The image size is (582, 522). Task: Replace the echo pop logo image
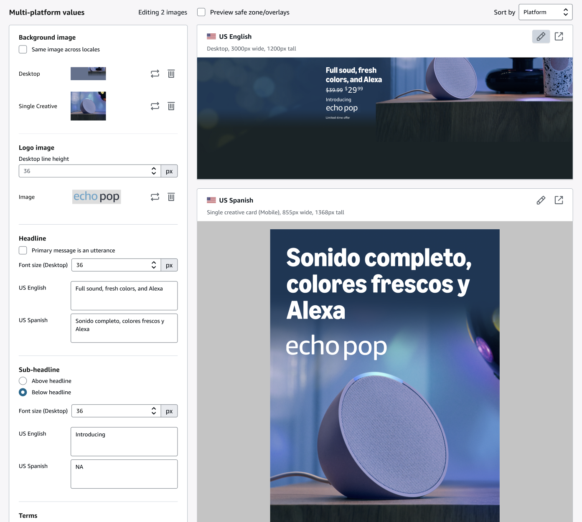click(x=155, y=197)
